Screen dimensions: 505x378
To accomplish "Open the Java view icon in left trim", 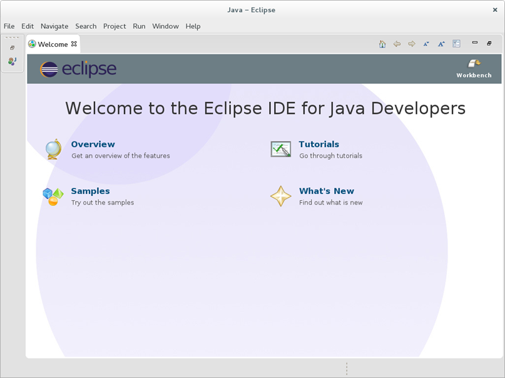I will tap(13, 61).
